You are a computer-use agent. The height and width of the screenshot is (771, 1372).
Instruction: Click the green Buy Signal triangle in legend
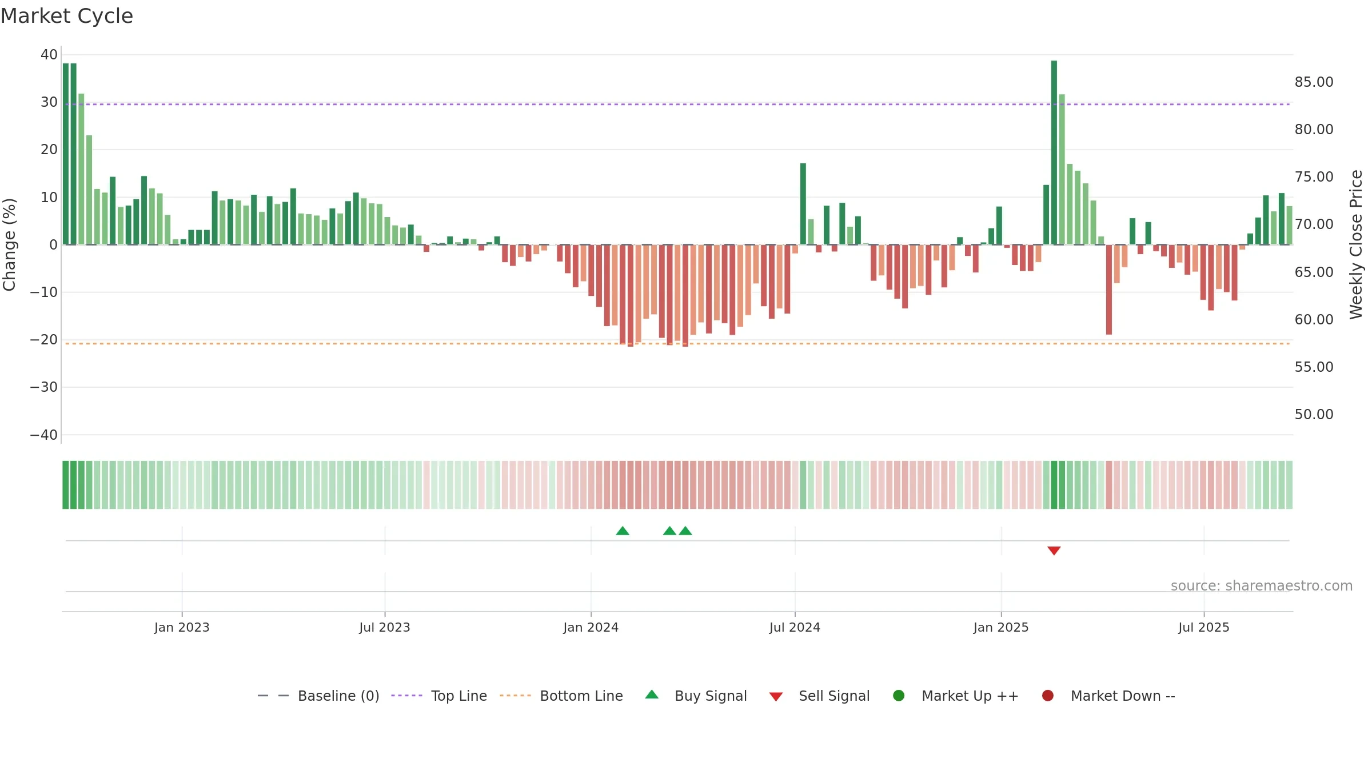(652, 695)
